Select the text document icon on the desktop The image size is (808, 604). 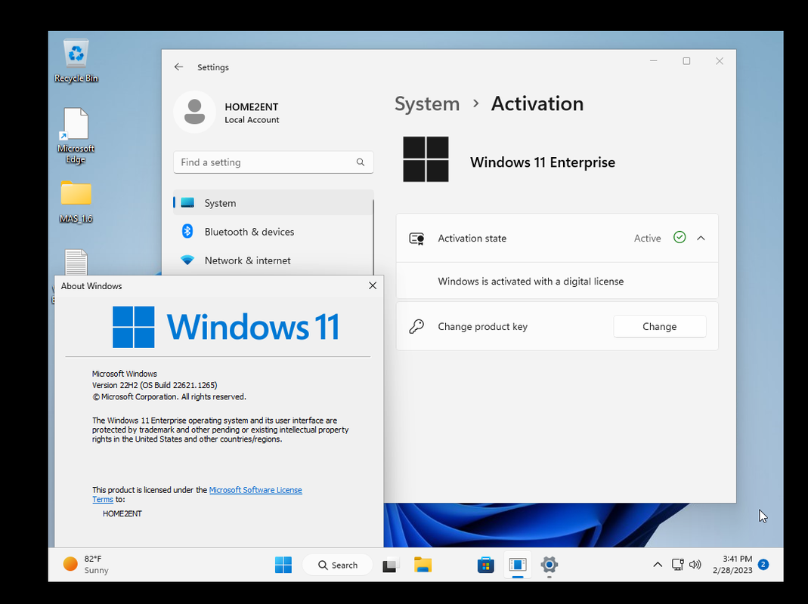coord(76,263)
